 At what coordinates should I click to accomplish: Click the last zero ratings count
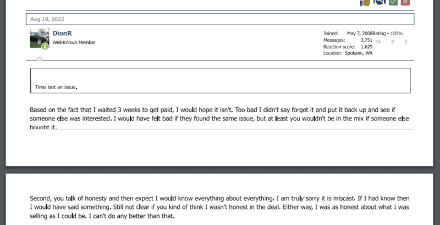click(405, 41)
